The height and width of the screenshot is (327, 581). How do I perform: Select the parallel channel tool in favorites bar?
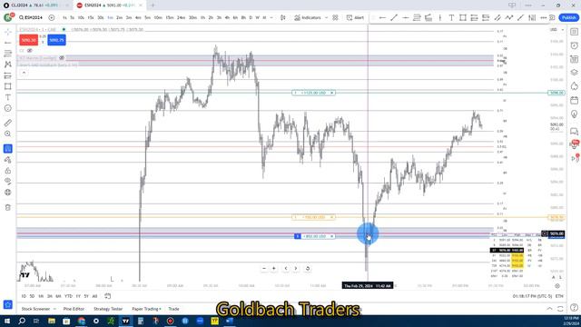[497, 17]
